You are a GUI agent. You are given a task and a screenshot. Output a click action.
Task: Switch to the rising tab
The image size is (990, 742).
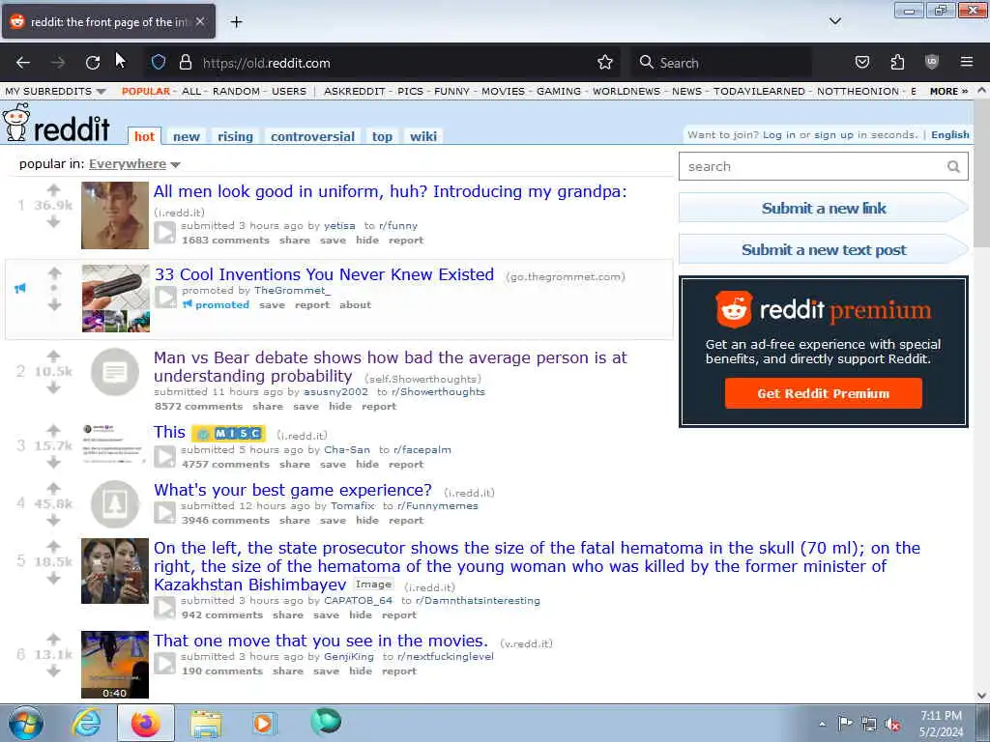click(x=235, y=136)
